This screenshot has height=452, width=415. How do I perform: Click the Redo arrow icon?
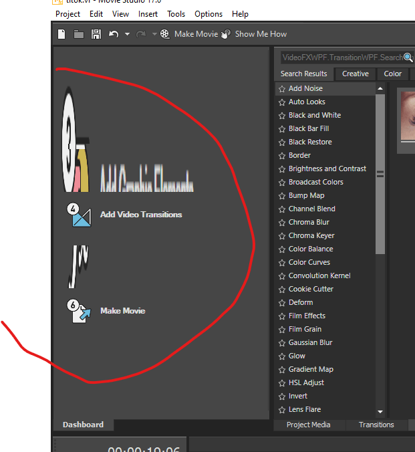click(141, 34)
